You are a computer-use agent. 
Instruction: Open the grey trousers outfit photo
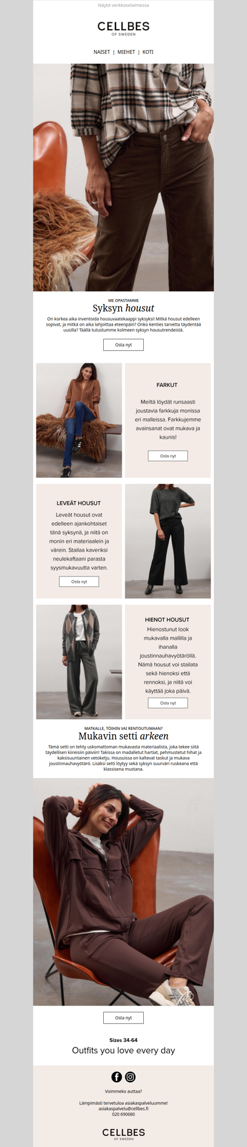click(79, 662)
